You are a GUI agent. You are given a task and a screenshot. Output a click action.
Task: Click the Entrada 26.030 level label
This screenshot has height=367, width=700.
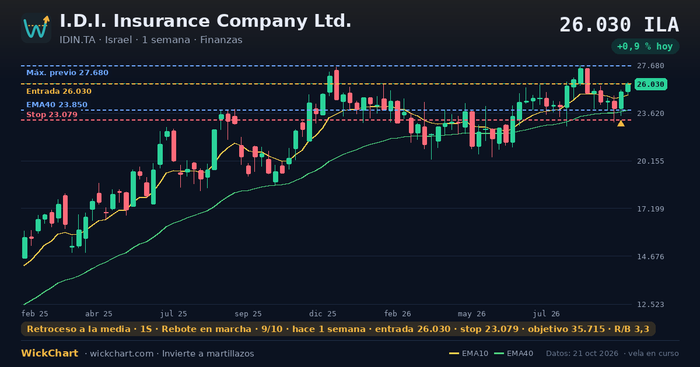click(59, 91)
